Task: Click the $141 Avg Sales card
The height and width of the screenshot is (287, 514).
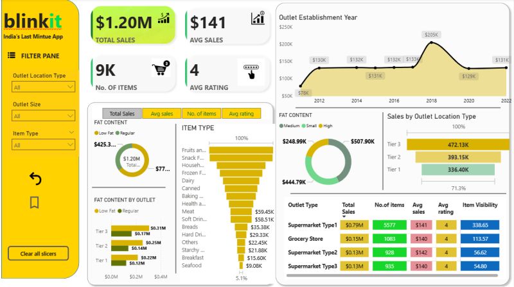Action: (227, 26)
